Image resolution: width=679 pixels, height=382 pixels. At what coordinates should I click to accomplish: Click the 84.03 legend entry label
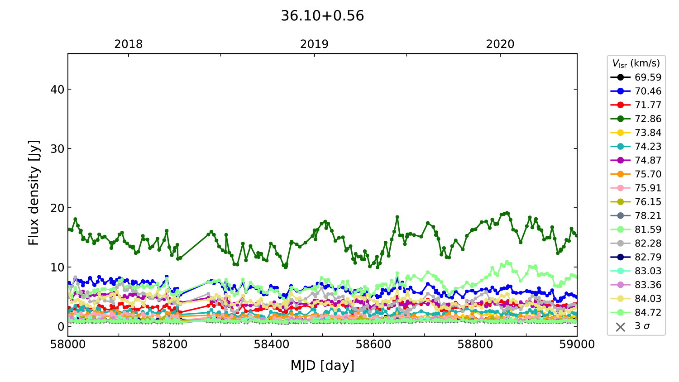point(648,299)
